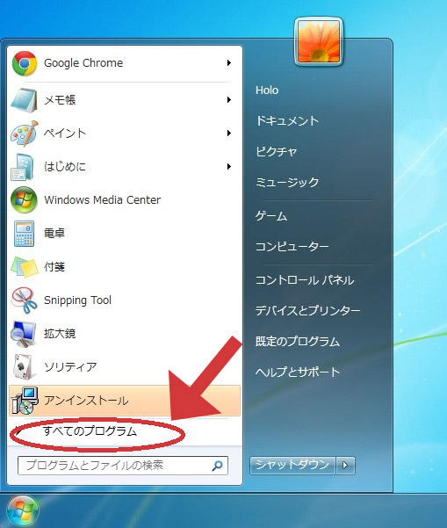Start ソリティア card game icon
This screenshot has width=447, height=528.
point(23,366)
